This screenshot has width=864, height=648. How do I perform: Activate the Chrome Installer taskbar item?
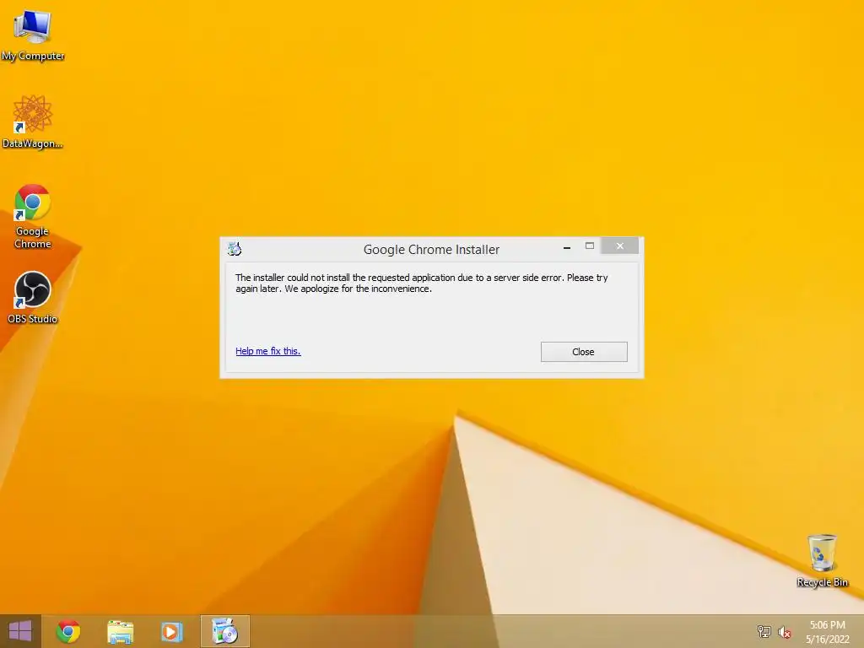pyautogui.click(x=224, y=631)
